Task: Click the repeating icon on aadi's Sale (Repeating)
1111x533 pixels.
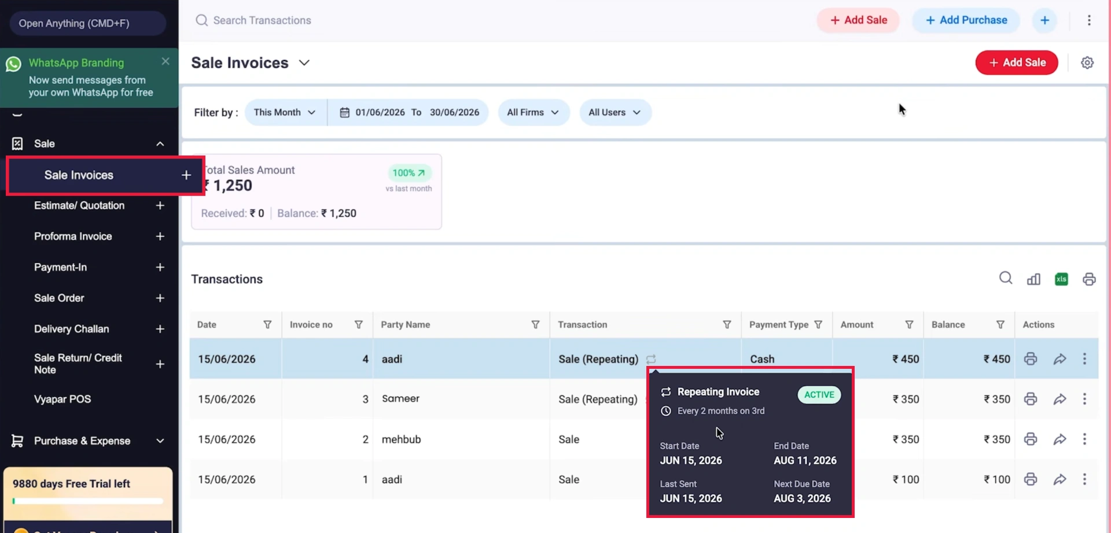Action: tap(651, 359)
